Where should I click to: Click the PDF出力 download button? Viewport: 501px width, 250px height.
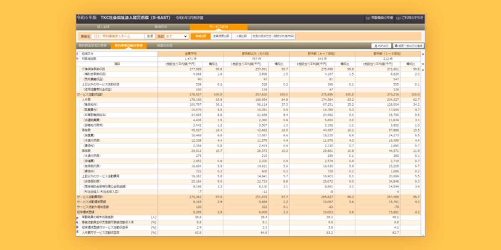click(x=380, y=45)
